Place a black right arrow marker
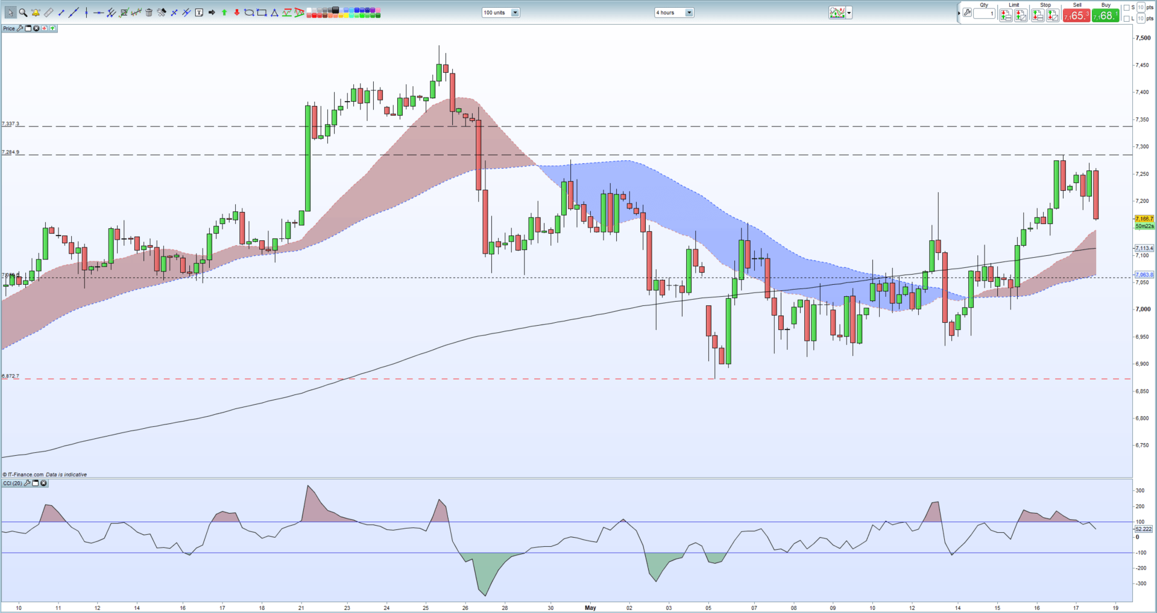The image size is (1157, 613). (212, 13)
